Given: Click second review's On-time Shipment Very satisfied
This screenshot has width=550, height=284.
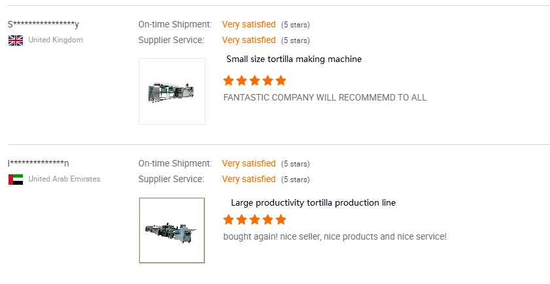Looking at the screenshot, I should (x=249, y=164).
